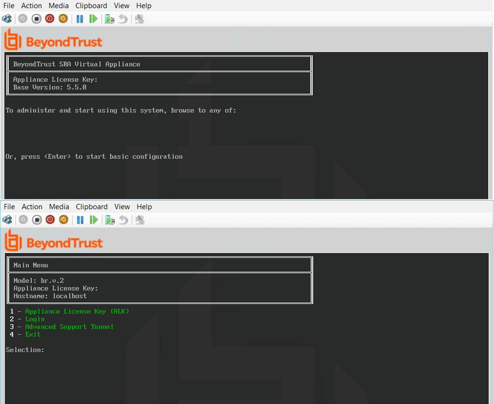Open View menu in SRA Virtual Appliance window
Image resolution: width=494 pixels, height=404 pixels.
pyautogui.click(x=121, y=6)
